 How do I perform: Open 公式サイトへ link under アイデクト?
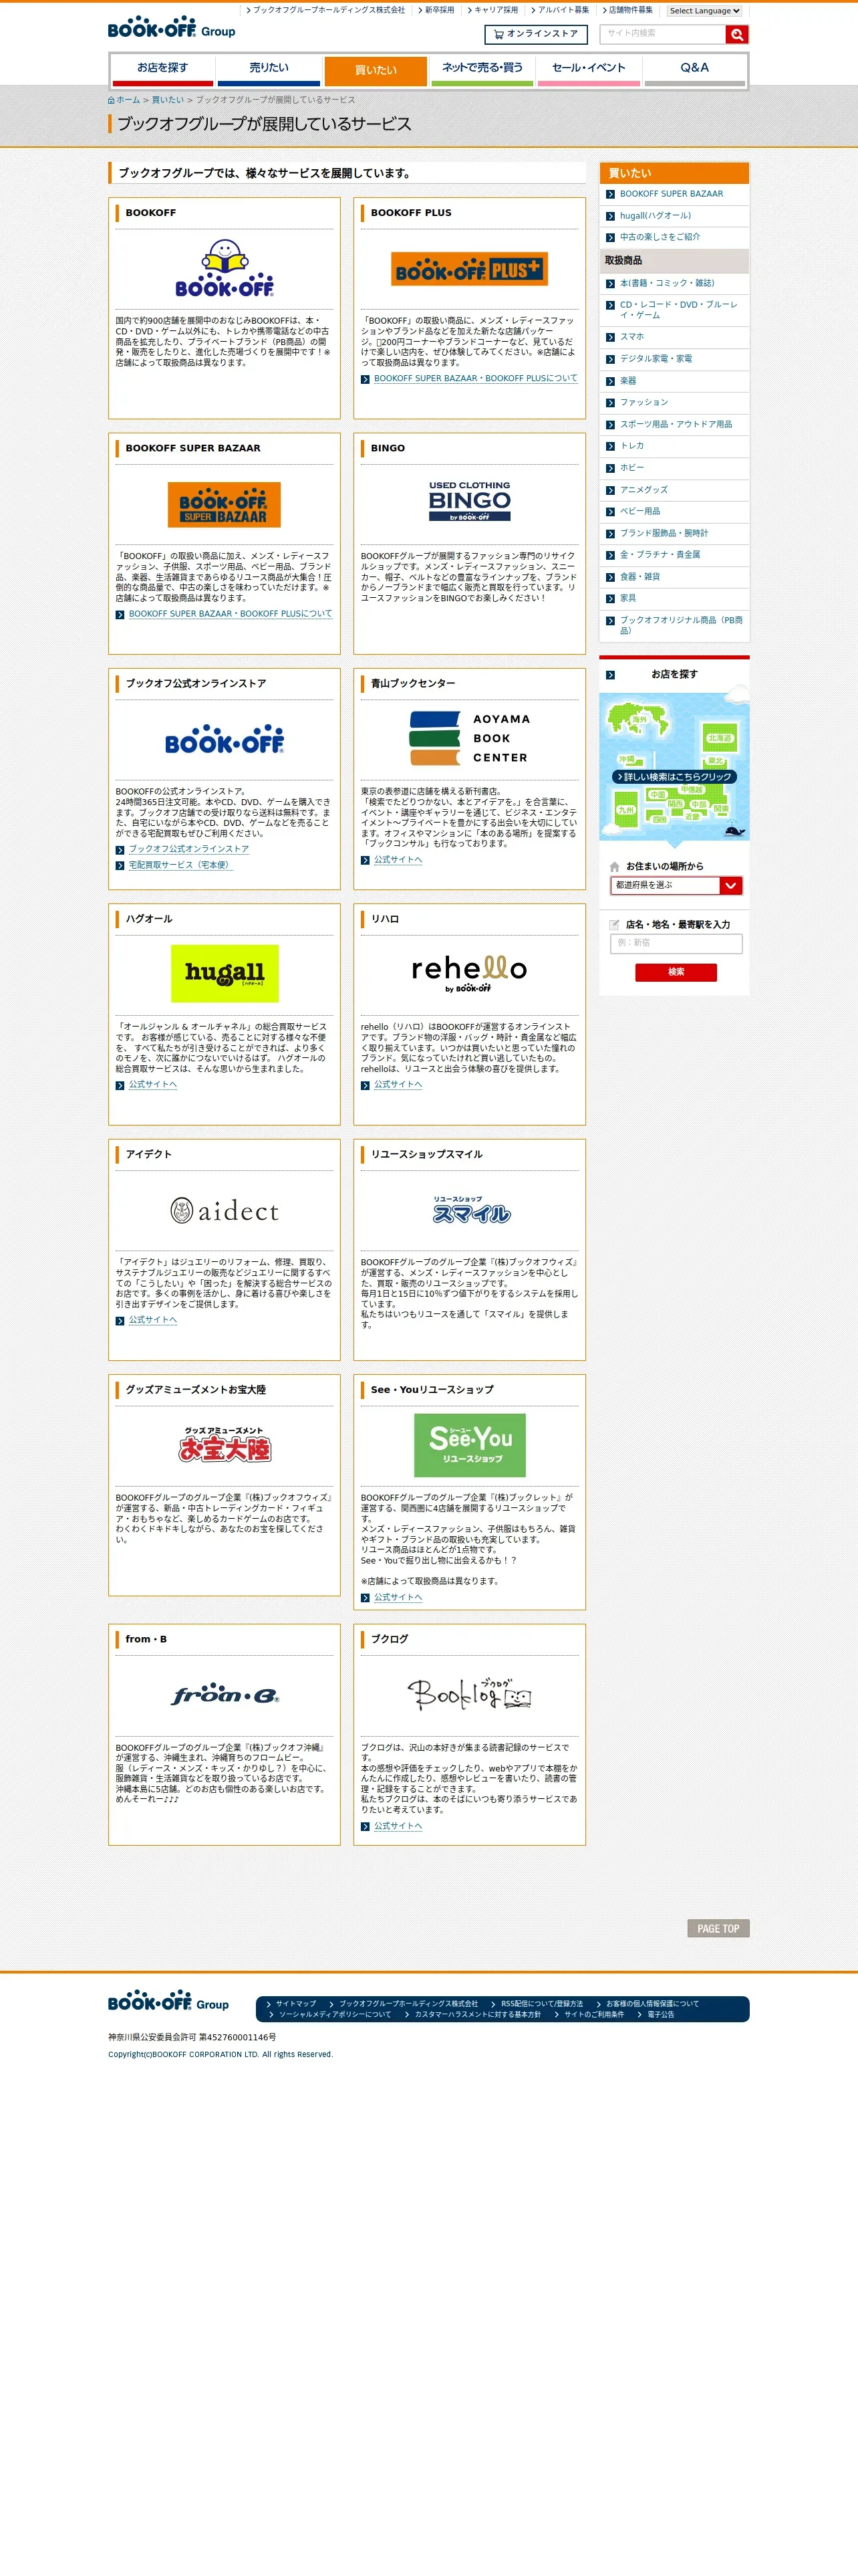tap(153, 1320)
